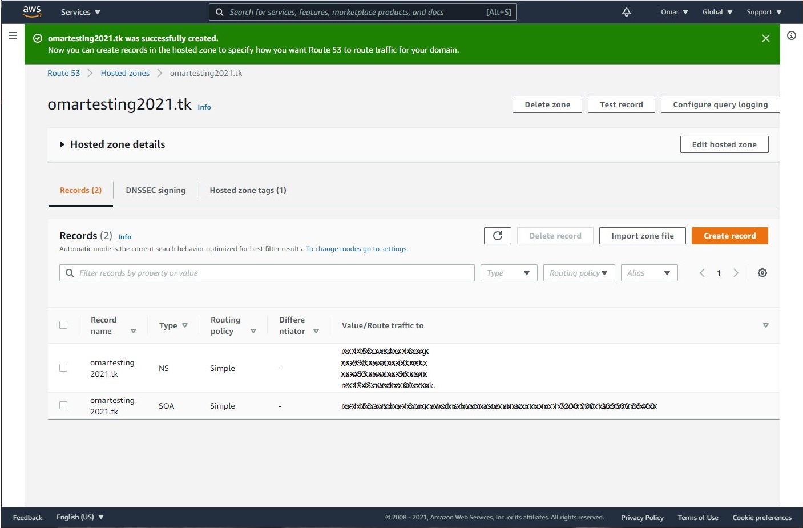
Task: Click the disabled Delete record button
Action: [x=555, y=236]
